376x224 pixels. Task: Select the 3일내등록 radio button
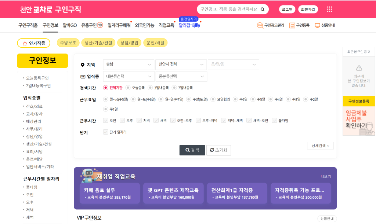pos(150,88)
